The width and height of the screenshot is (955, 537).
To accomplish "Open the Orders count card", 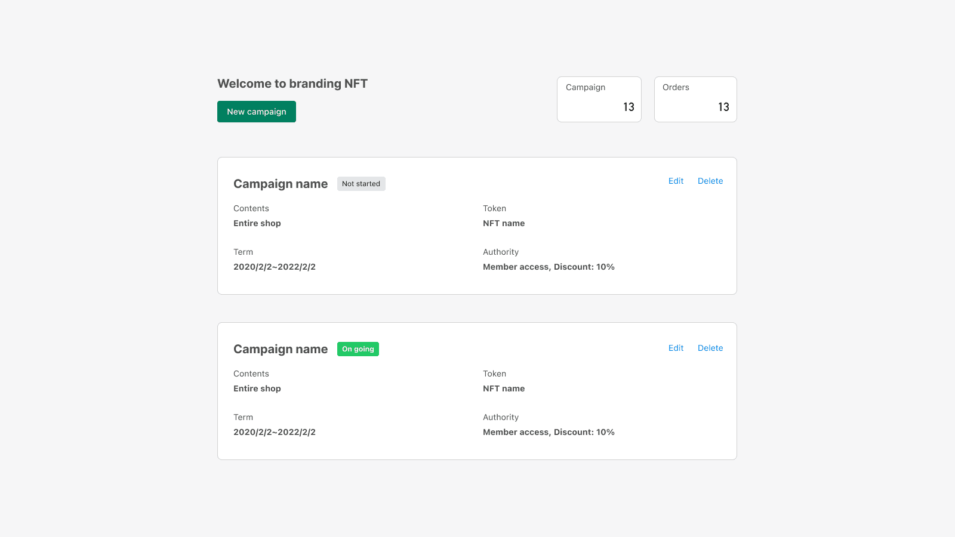I will click(x=695, y=99).
